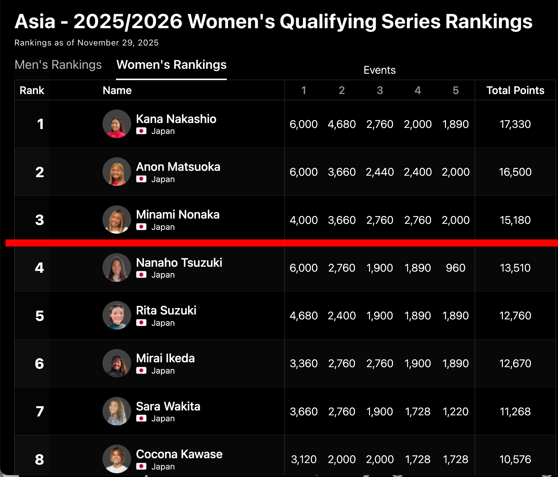Open Anon Matsuoka's avatar image
The width and height of the screenshot is (558, 477).
[x=117, y=172]
